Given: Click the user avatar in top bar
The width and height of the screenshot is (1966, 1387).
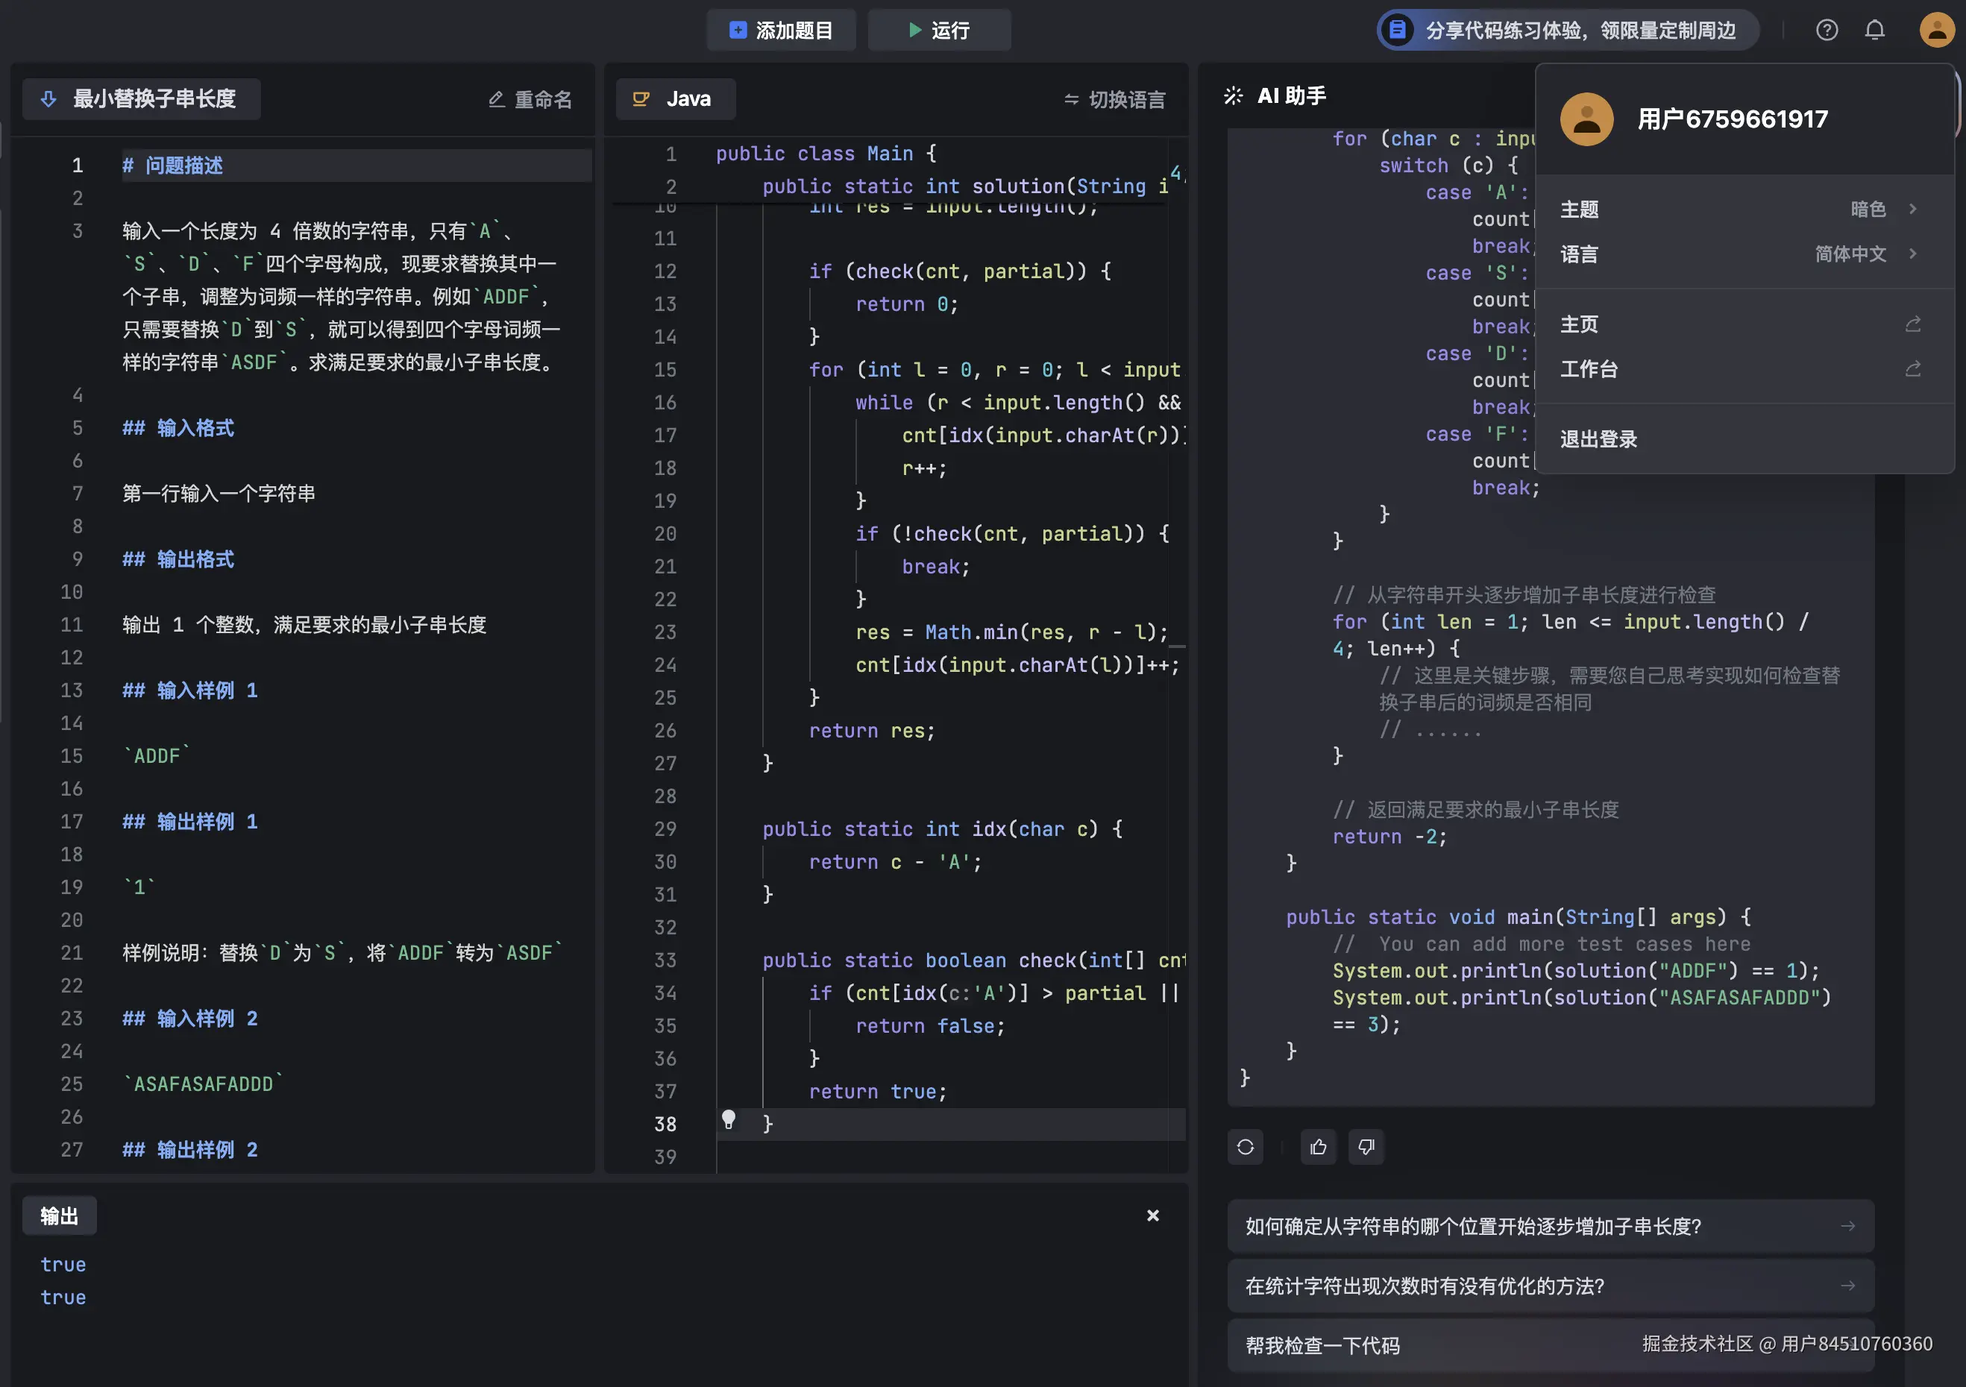Looking at the screenshot, I should pyautogui.click(x=1936, y=31).
